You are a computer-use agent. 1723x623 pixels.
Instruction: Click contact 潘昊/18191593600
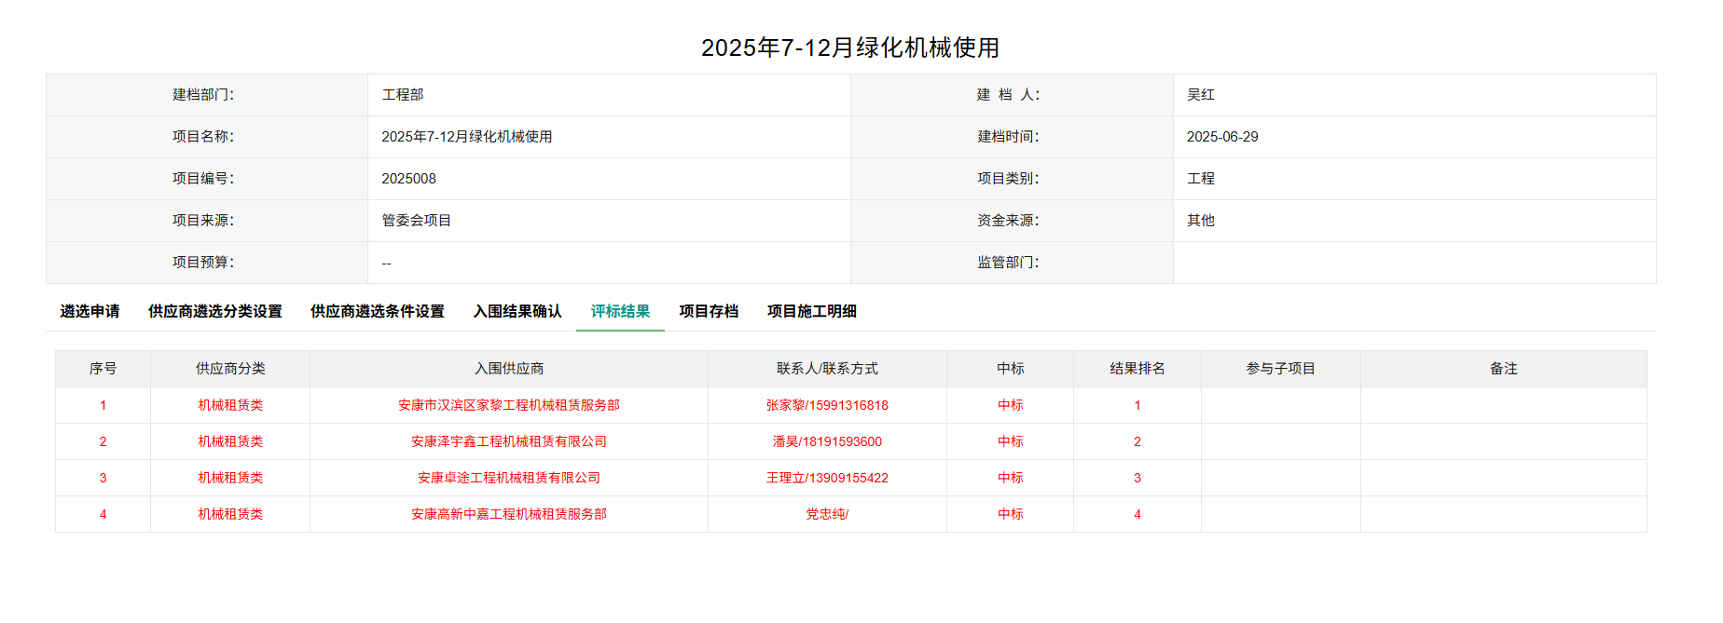click(827, 441)
